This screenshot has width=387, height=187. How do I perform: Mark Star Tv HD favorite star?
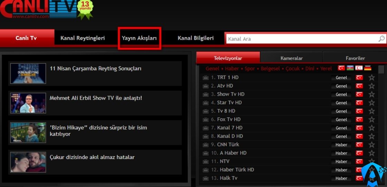coord(371,103)
